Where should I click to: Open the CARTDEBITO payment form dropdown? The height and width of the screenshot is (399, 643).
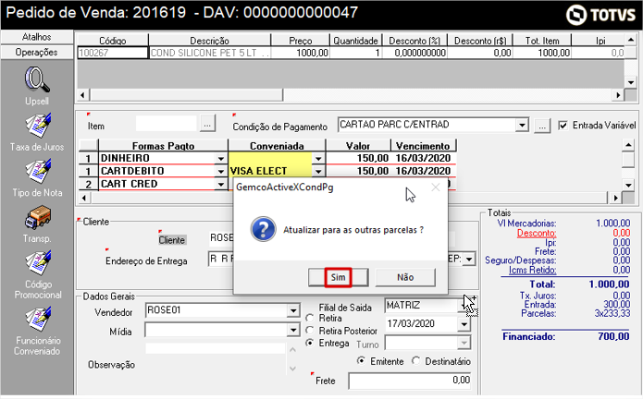pos(221,171)
